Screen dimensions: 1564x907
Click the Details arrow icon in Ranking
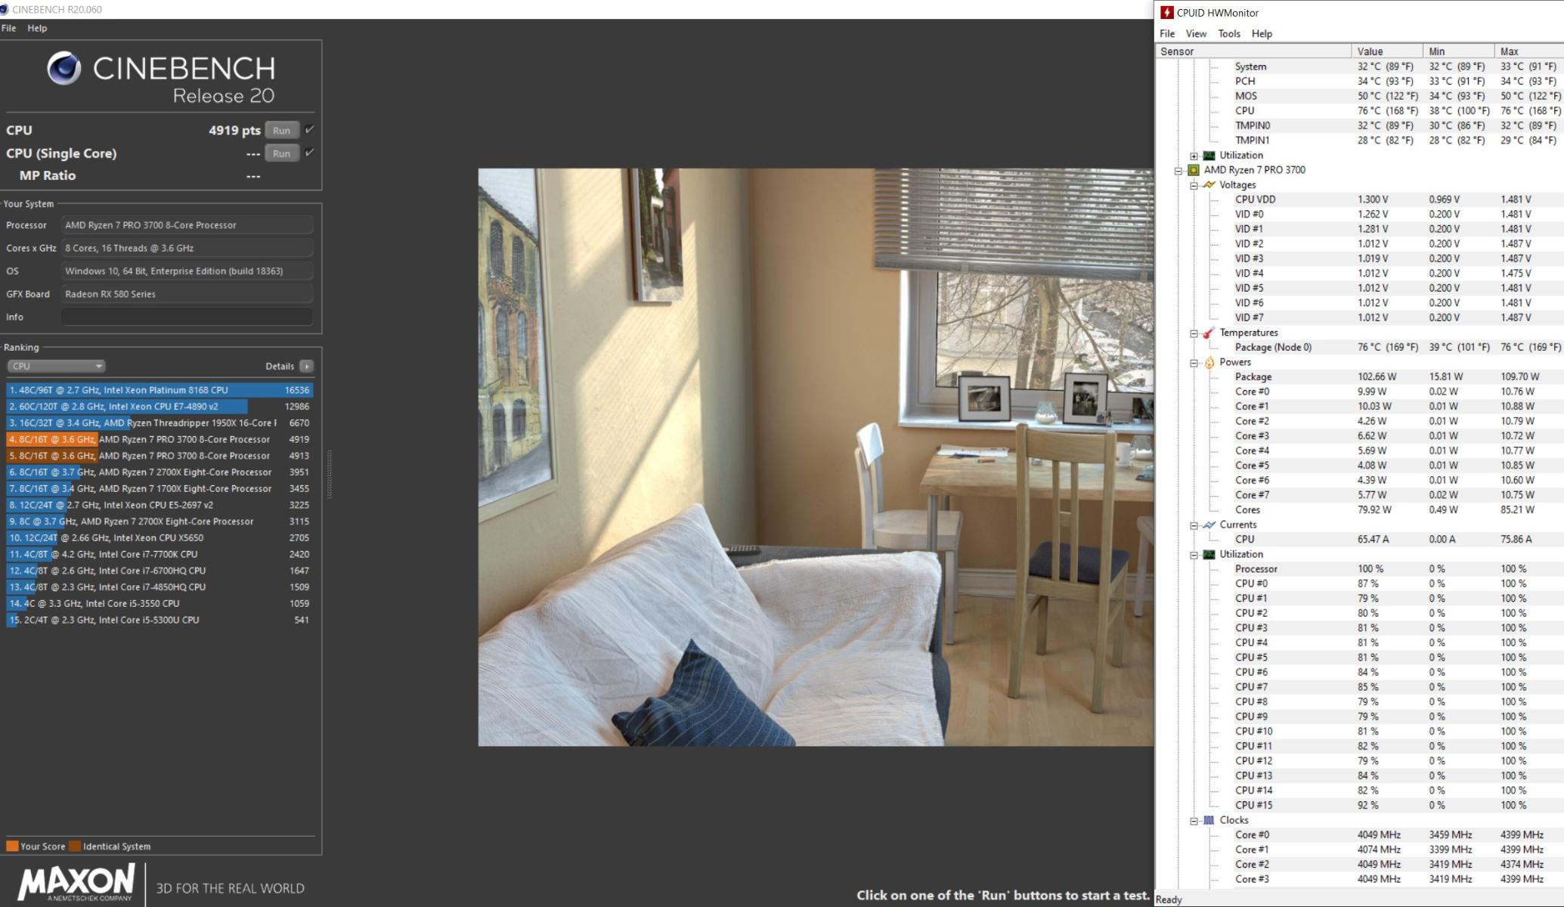pos(306,367)
